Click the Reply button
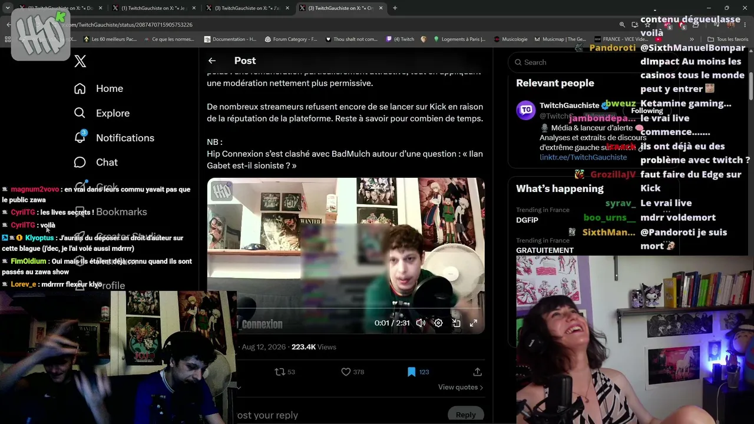 tap(465, 415)
